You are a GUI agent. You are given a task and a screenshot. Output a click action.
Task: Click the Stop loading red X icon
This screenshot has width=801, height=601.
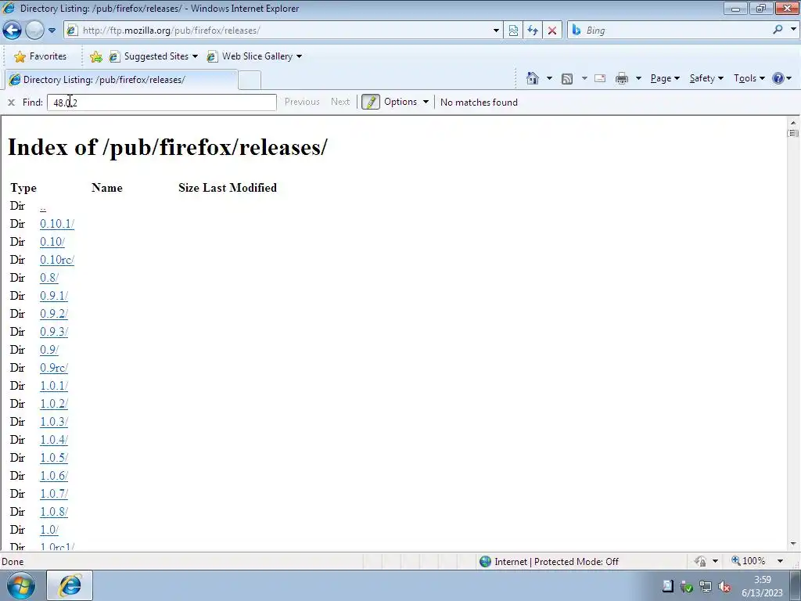tap(552, 31)
